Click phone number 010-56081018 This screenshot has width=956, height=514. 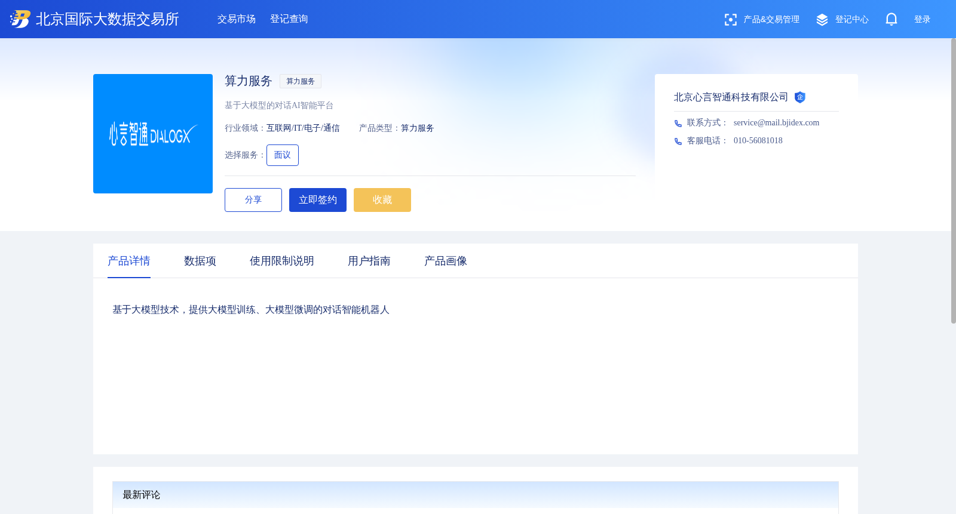click(758, 140)
